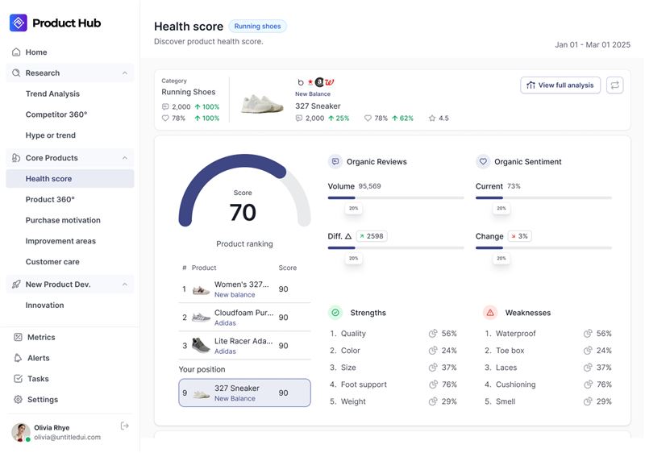Click the Core Products icon

pos(16,158)
